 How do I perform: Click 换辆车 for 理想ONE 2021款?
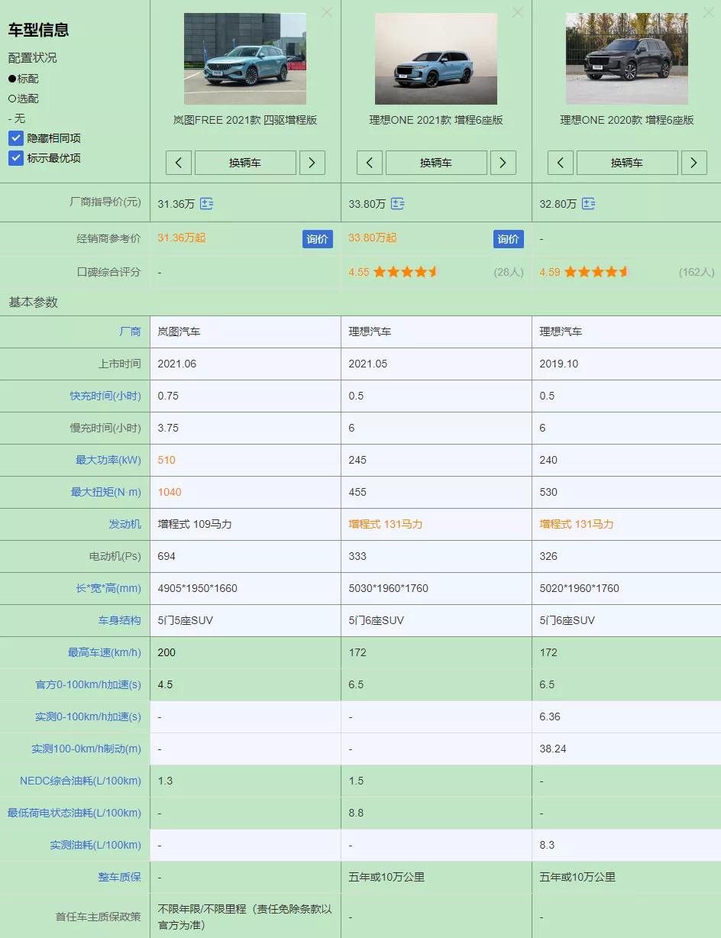[436, 163]
